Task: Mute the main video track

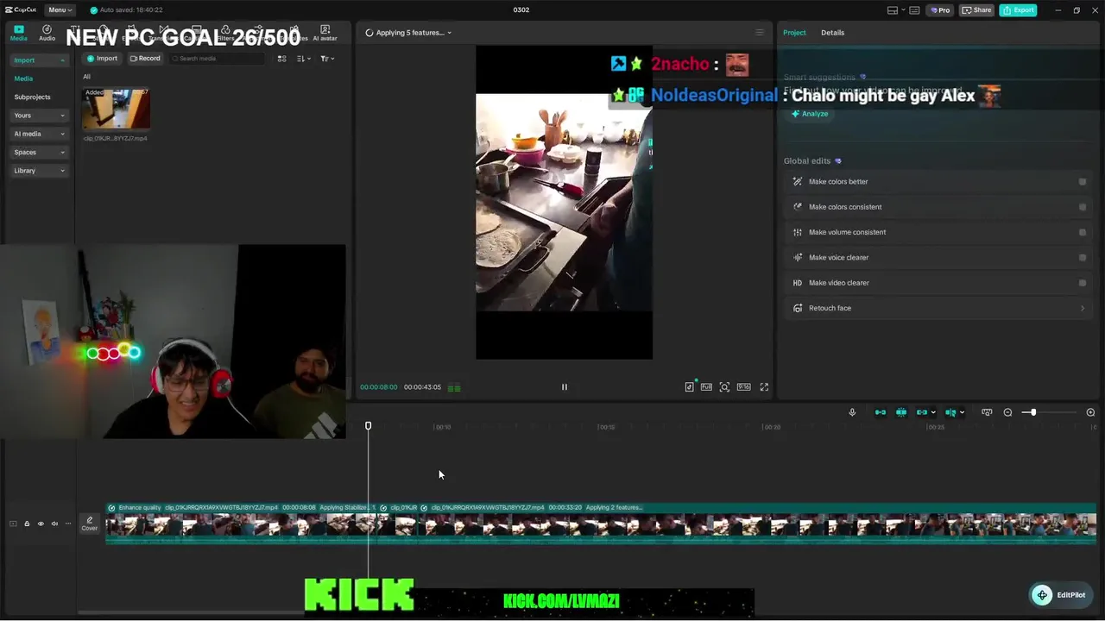Action: [54, 524]
